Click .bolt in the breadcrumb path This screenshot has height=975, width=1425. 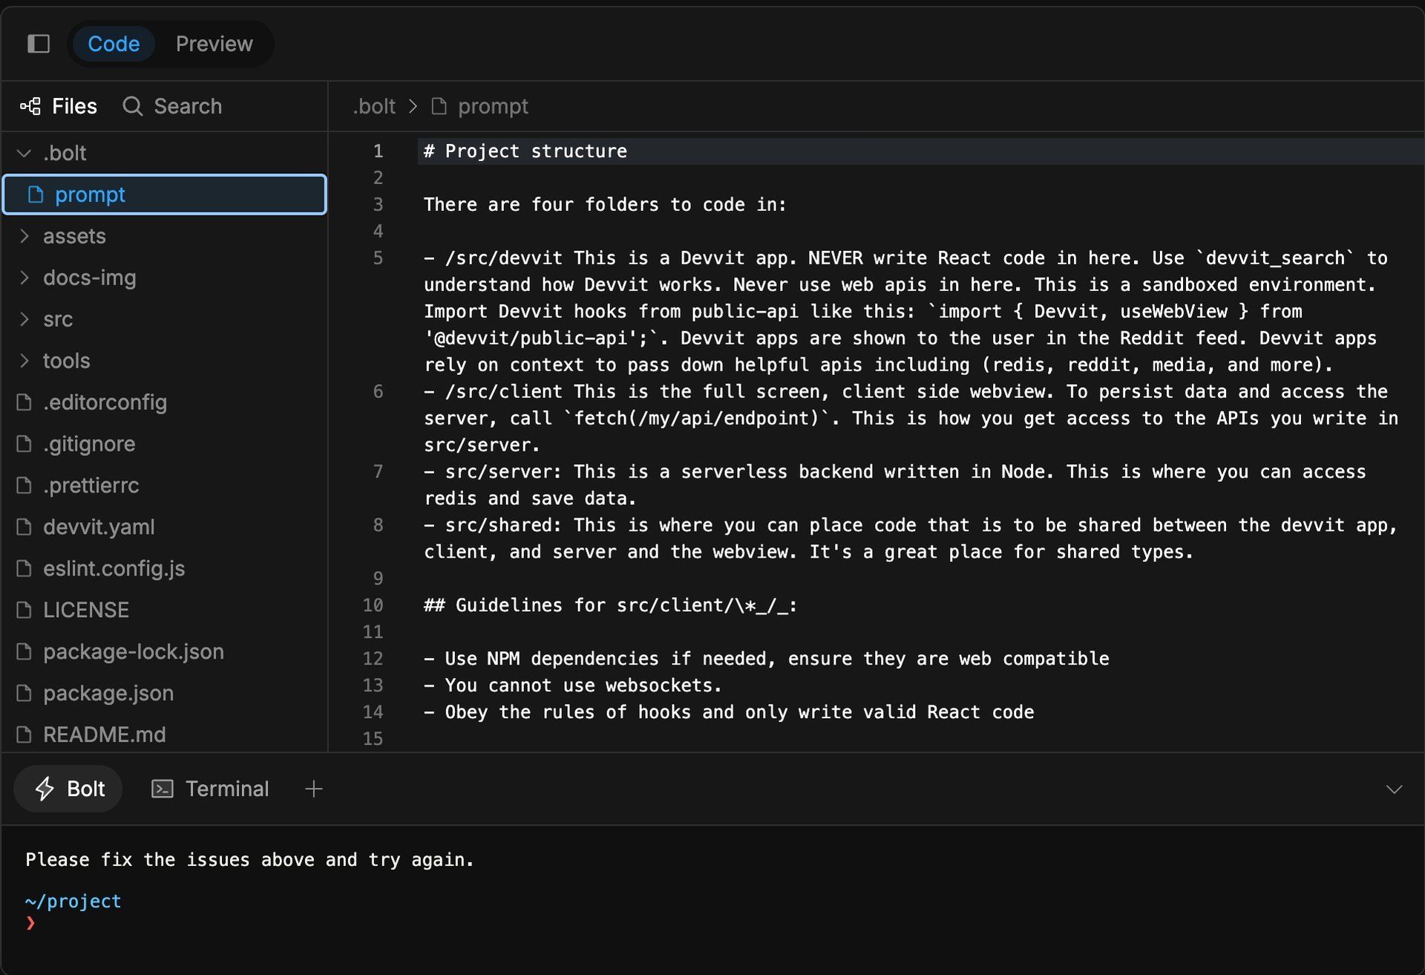pos(374,106)
